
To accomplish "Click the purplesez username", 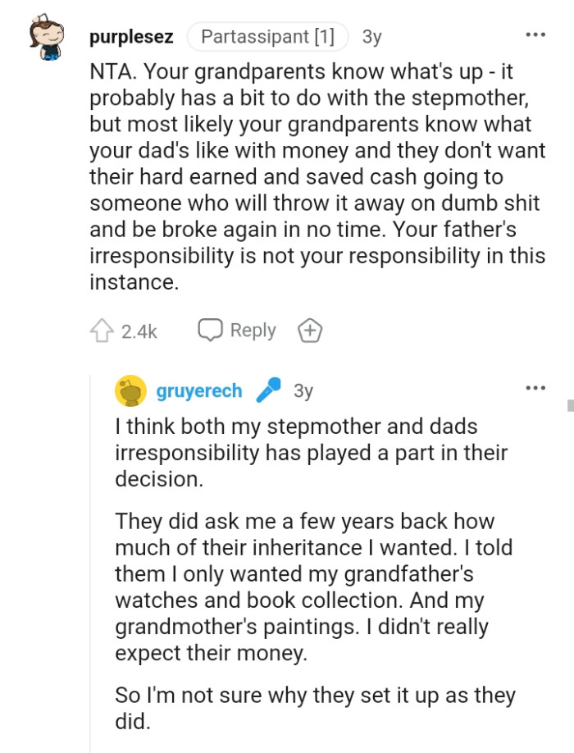I will point(131,37).
